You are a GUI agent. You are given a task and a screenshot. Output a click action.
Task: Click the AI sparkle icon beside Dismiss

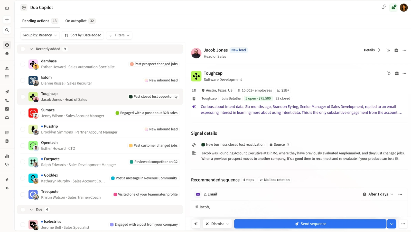tap(196, 224)
